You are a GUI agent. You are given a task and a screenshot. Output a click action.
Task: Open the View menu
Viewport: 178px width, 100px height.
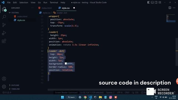click(33, 2)
